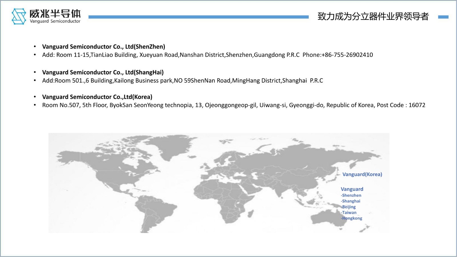
Task: Select the TianLiao Building address line
Action: [171, 55]
